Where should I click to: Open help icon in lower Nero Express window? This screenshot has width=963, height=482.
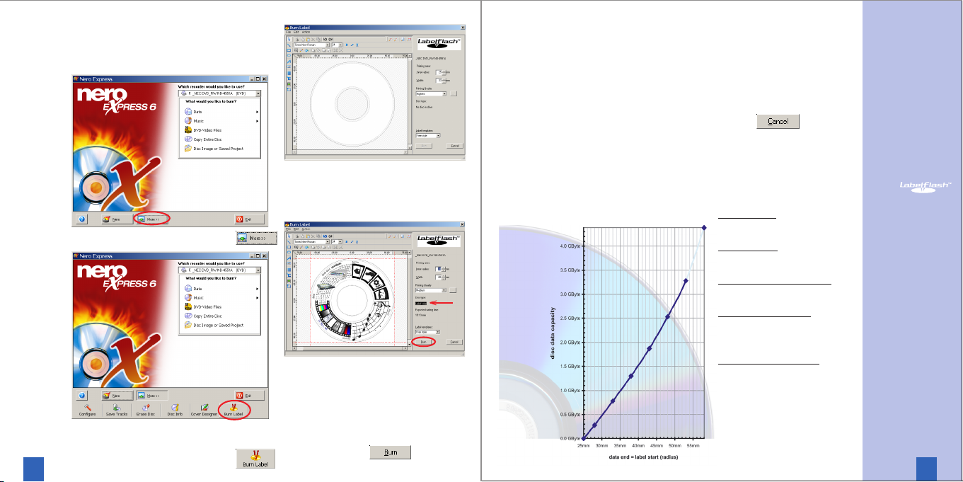[x=82, y=396]
